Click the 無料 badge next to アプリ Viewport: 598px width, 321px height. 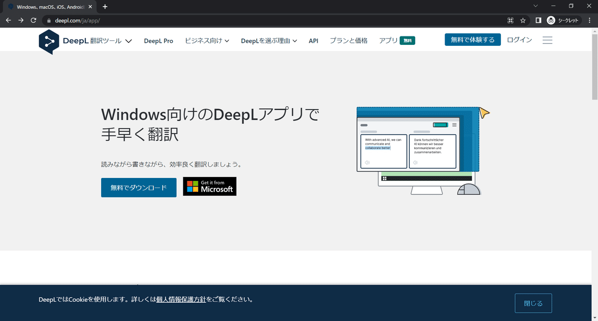pos(408,41)
